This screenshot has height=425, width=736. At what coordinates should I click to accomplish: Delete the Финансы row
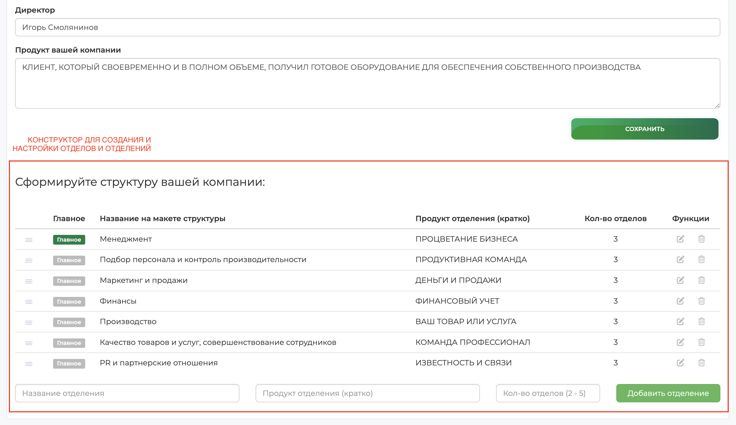(x=701, y=301)
